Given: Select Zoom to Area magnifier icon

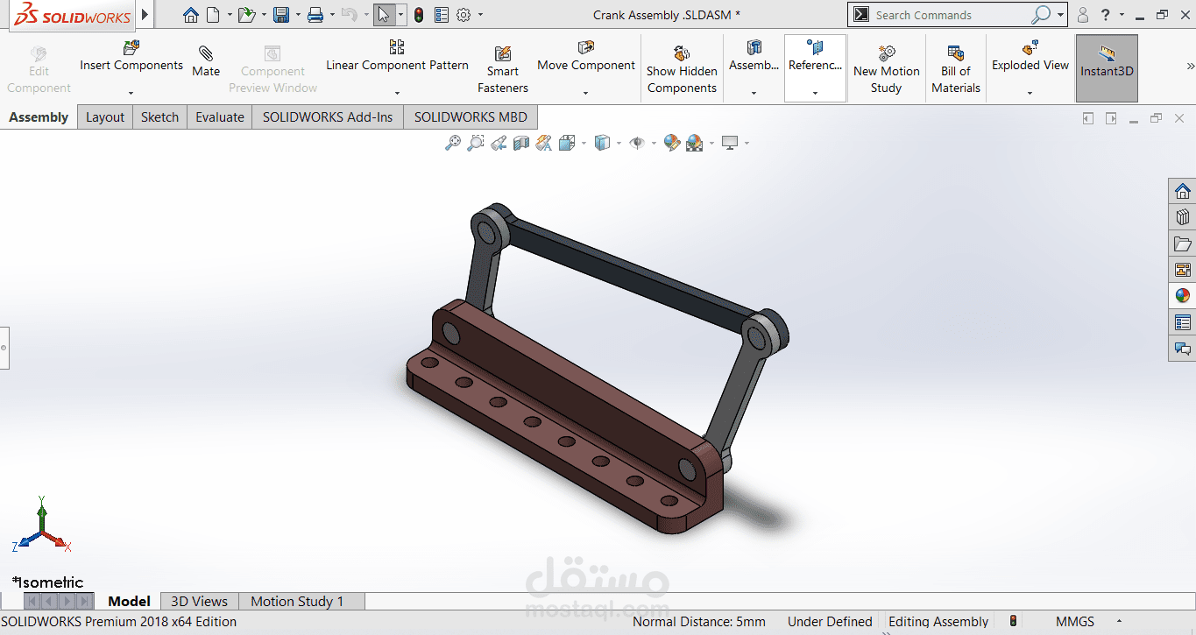Looking at the screenshot, I should click(475, 143).
